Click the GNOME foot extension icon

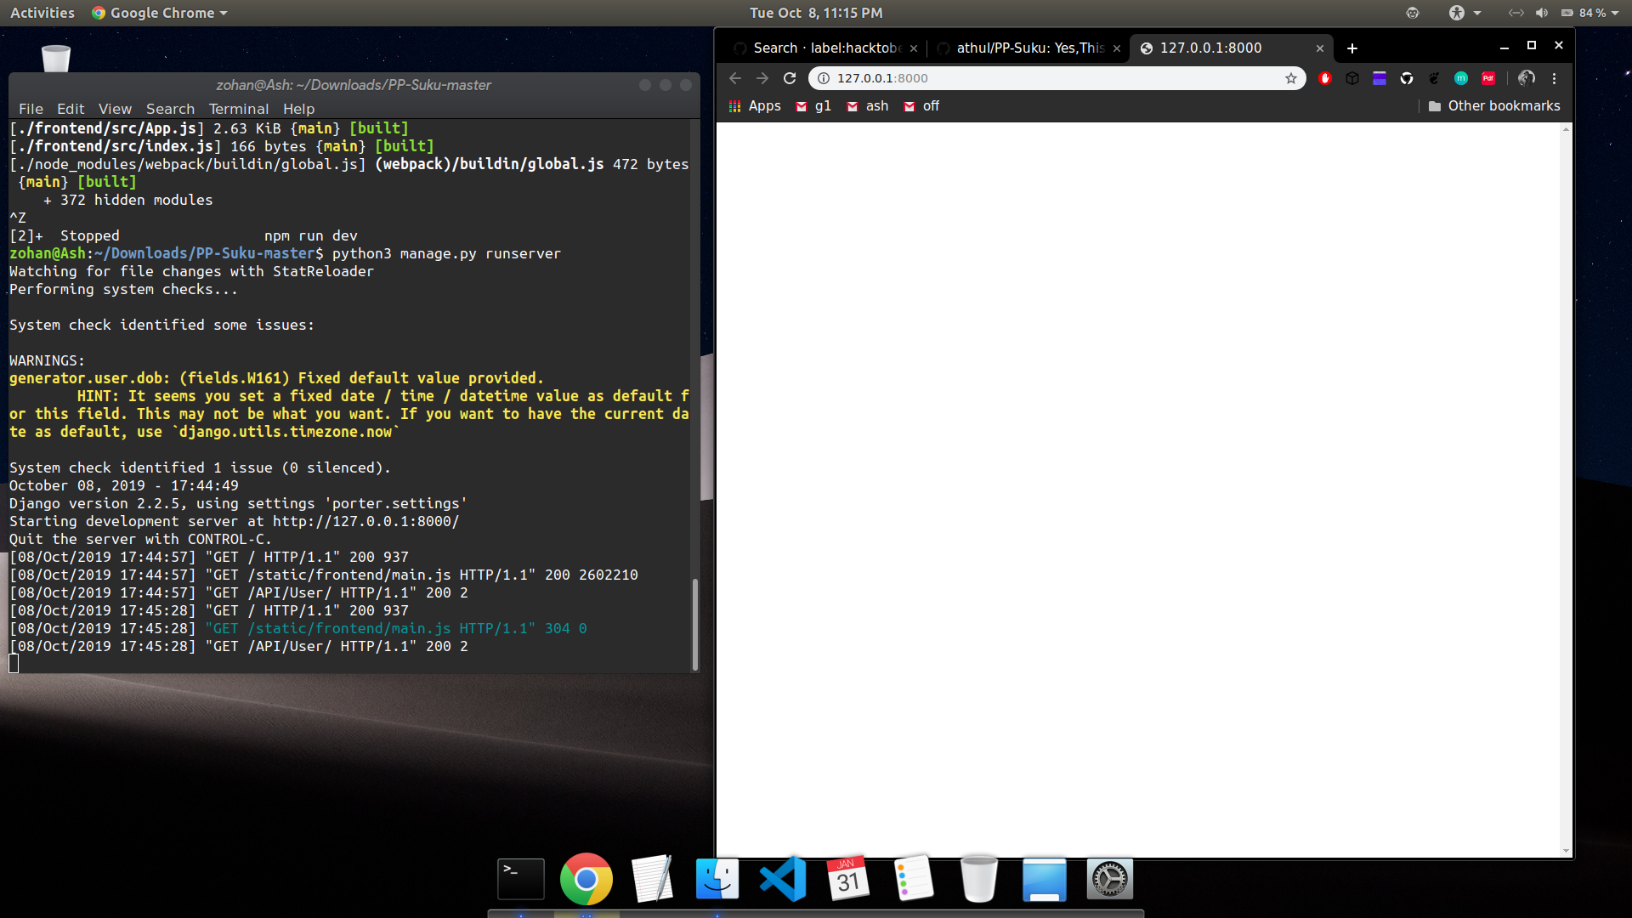pos(1434,78)
